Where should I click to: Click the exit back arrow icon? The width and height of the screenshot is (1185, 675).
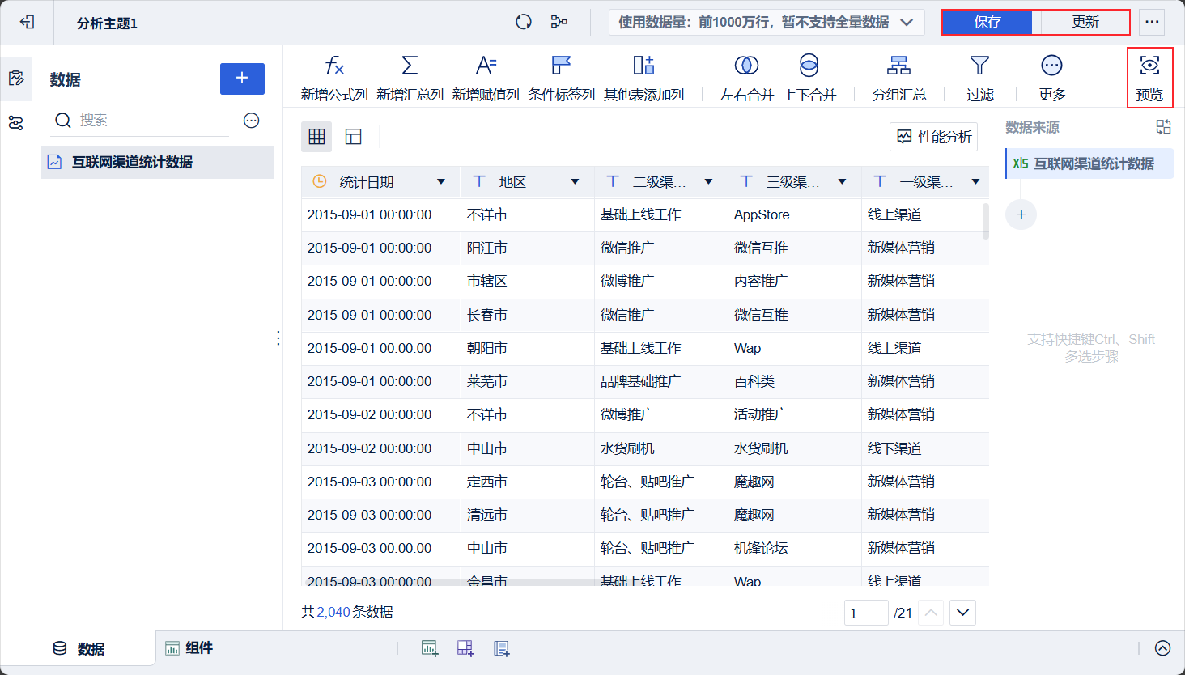click(x=27, y=22)
